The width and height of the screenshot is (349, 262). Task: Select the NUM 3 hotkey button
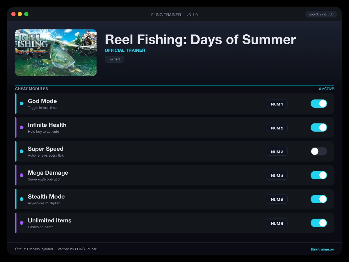277,152
